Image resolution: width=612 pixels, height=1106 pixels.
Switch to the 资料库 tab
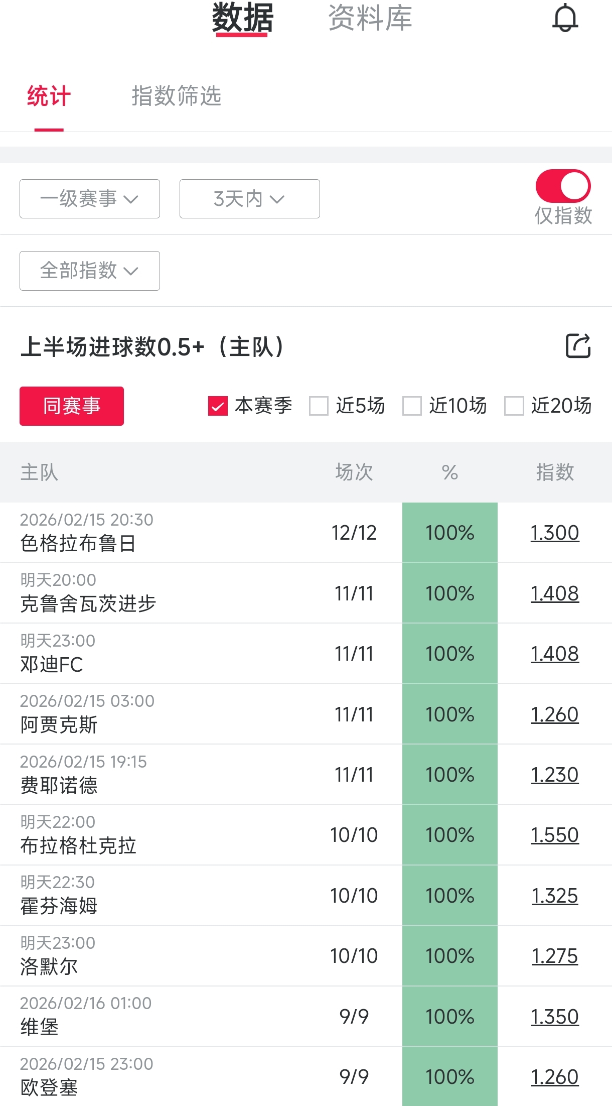(x=370, y=19)
